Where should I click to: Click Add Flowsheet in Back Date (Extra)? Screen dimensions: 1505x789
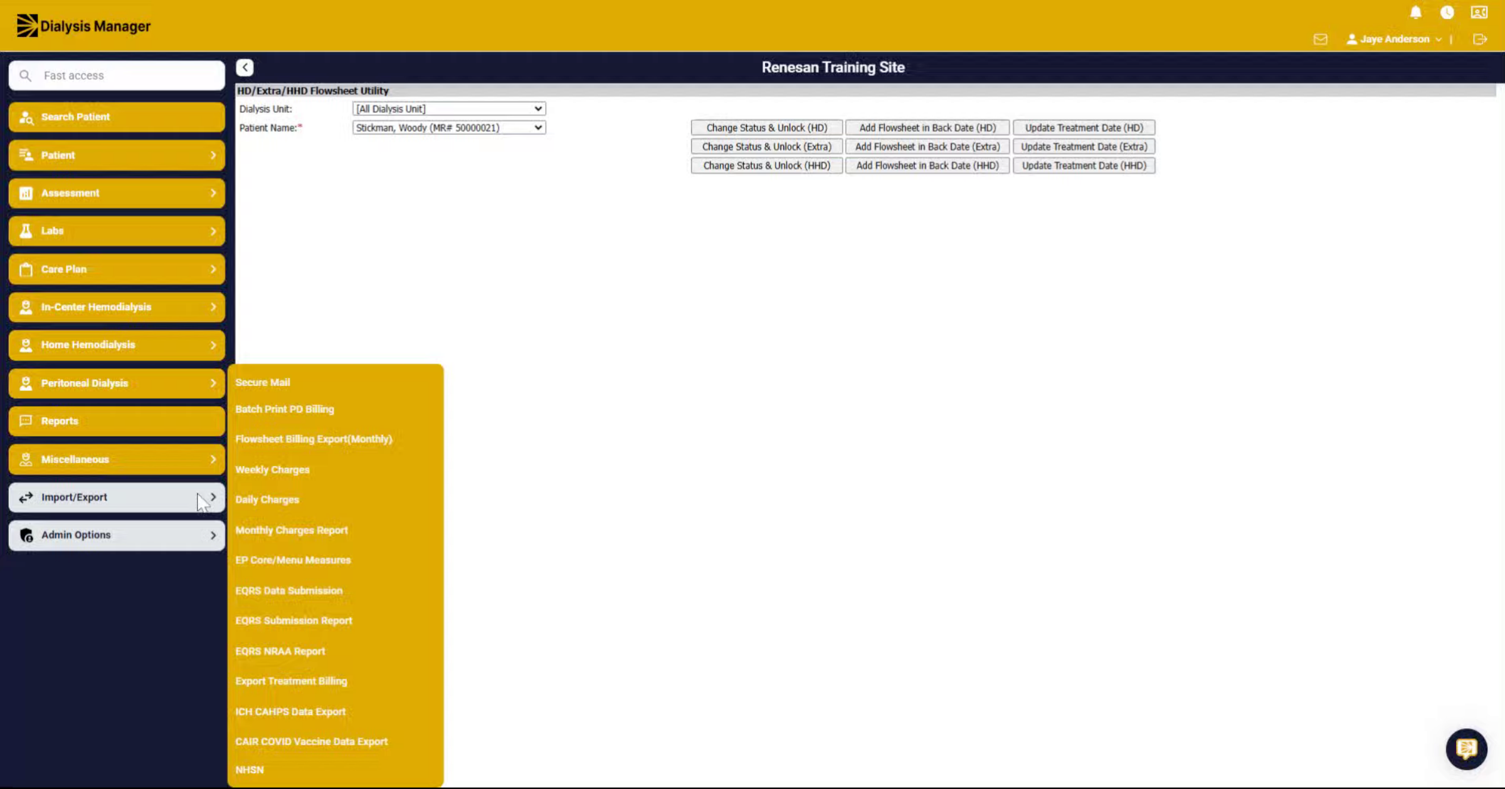(927, 146)
